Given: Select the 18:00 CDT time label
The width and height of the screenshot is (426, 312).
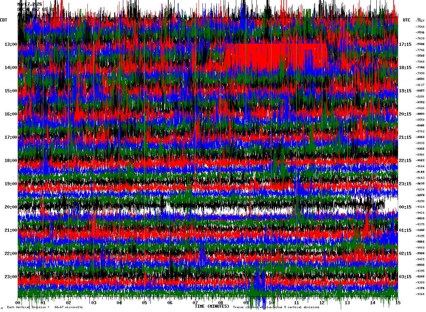Looking at the screenshot, I should coord(11,161).
